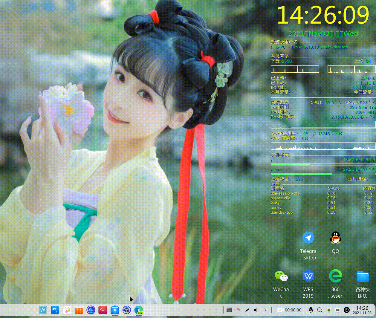Select the QQ penguin desktop icon
376x318 pixels.
tap(335, 243)
